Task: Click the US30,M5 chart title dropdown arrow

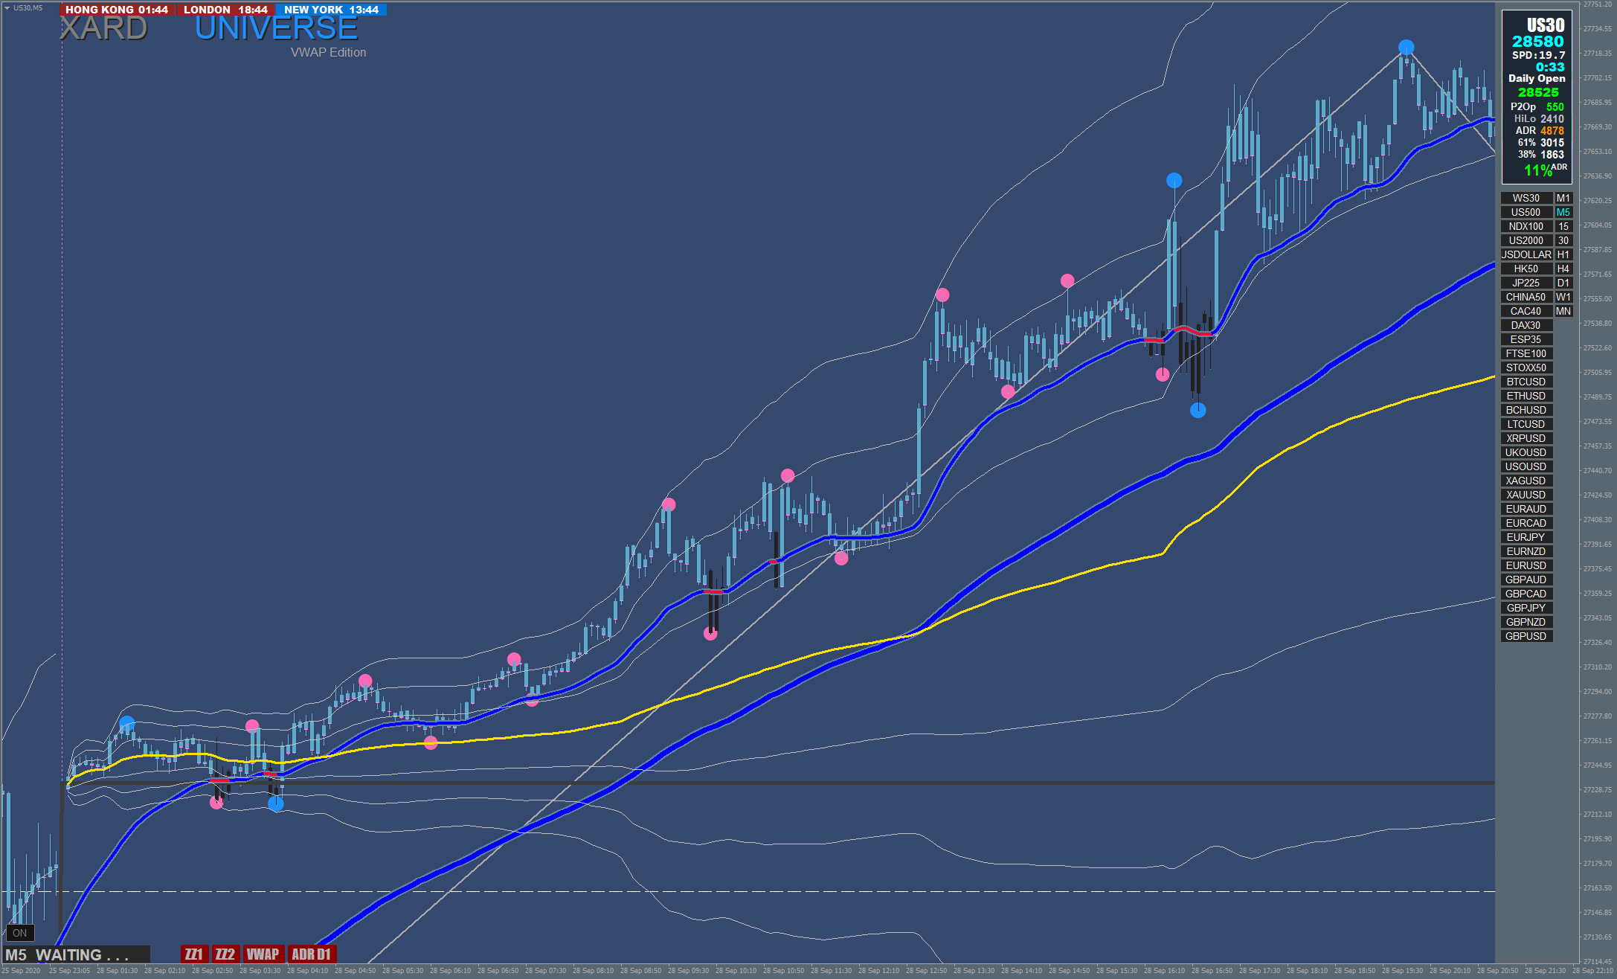Action: (x=7, y=8)
